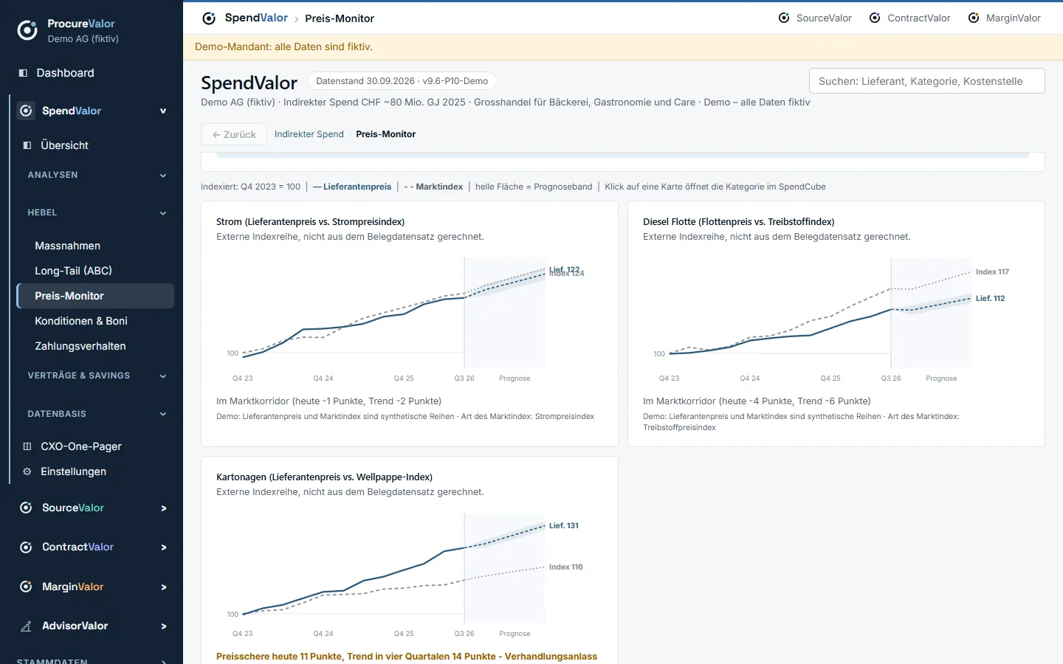Expand the SourceValor sidebar arrow
This screenshot has width=1063, height=664.
(164, 508)
